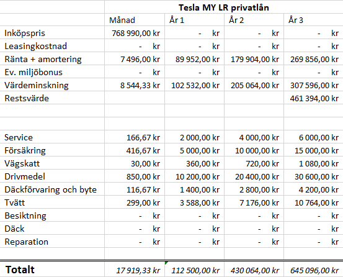The image size is (343, 277).
Task: Click the 720,00 kr cell
Action: tap(254, 163)
